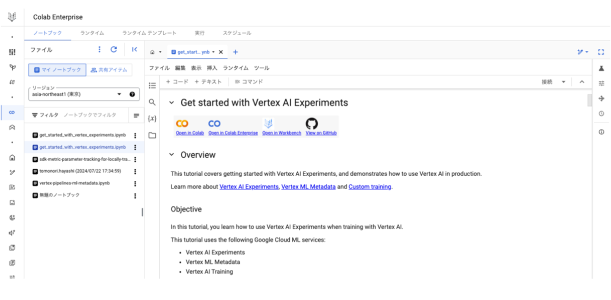Switch to the ランタイム tab at top
The width and height of the screenshot is (611, 300).
[92, 33]
